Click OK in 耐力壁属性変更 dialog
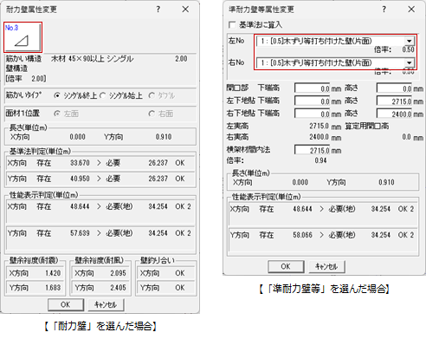Screen dimensions: 426x339 (x=66, y=304)
